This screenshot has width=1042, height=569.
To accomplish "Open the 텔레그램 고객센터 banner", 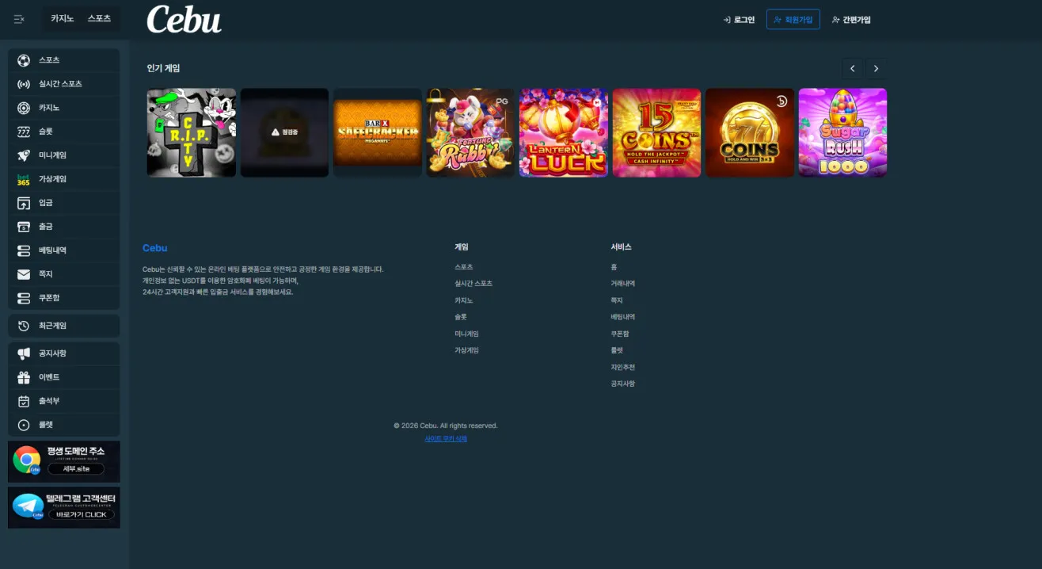I will [64, 507].
